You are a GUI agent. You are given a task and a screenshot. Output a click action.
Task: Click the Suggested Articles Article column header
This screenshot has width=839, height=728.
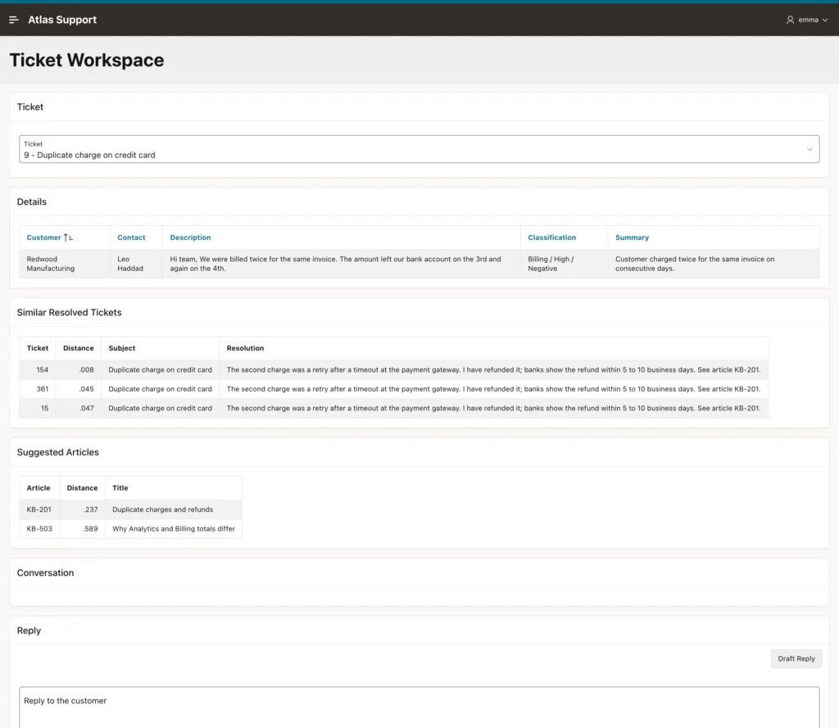click(x=39, y=488)
